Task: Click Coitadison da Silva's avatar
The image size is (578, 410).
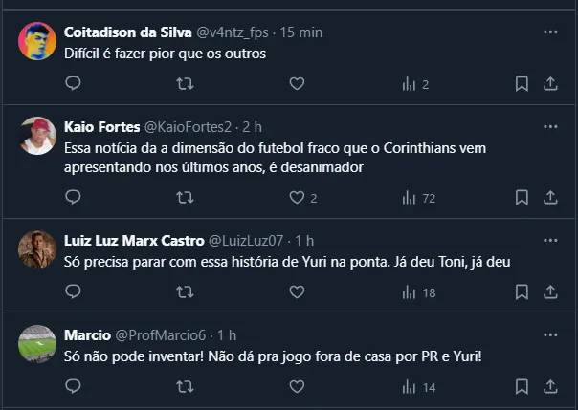Action: coord(37,41)
